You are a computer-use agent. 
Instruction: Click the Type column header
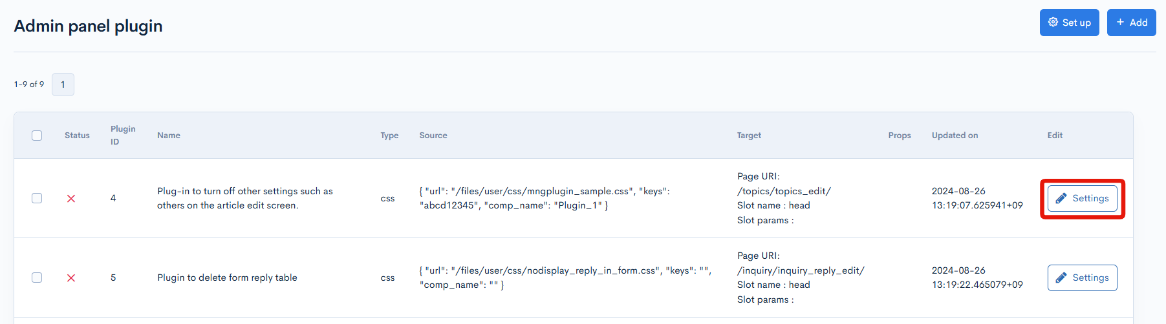[x=389, y=136]
